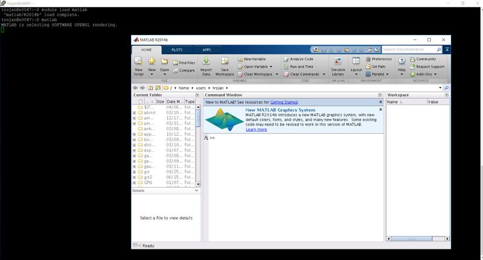This screenshot has width=483, height=260.
Task: Sort Current Folder by Date Modified column
Action: click(174, 101)
